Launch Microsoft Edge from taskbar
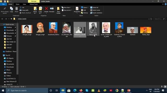This screenshot has height=93, width=167. click(x=75, y=90)
